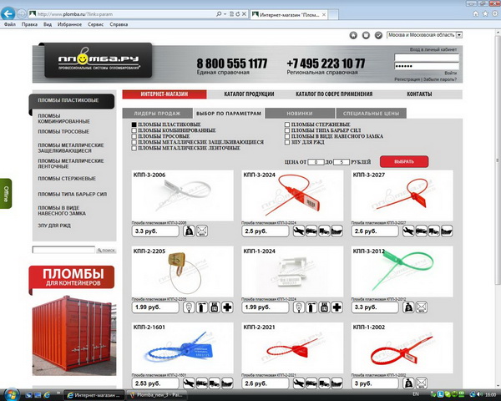
Task: Click the airplane icon under КПП-2-1601
Action: (189, 383)
